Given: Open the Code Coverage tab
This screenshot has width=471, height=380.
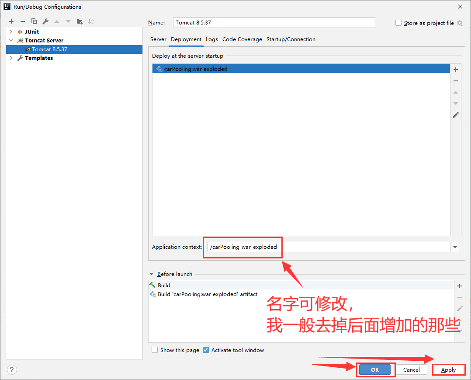Looking at the screenshot, I should click(242, 39).
